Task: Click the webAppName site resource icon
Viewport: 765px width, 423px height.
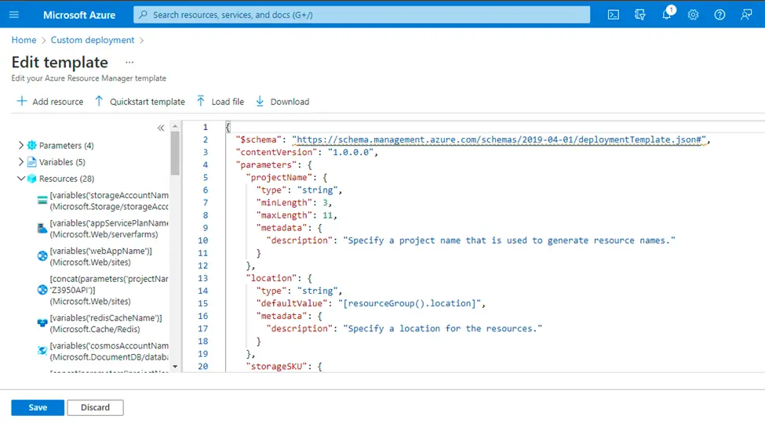Action: click(42, 256)
